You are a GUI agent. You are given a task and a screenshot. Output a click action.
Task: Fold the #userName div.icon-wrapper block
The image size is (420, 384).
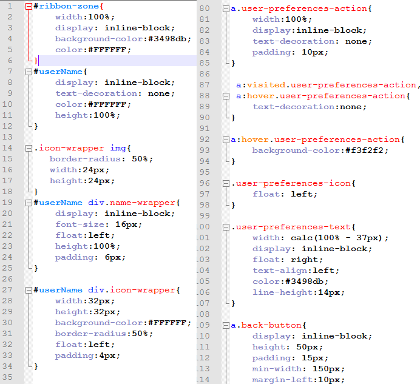click(x=29, y=290)
